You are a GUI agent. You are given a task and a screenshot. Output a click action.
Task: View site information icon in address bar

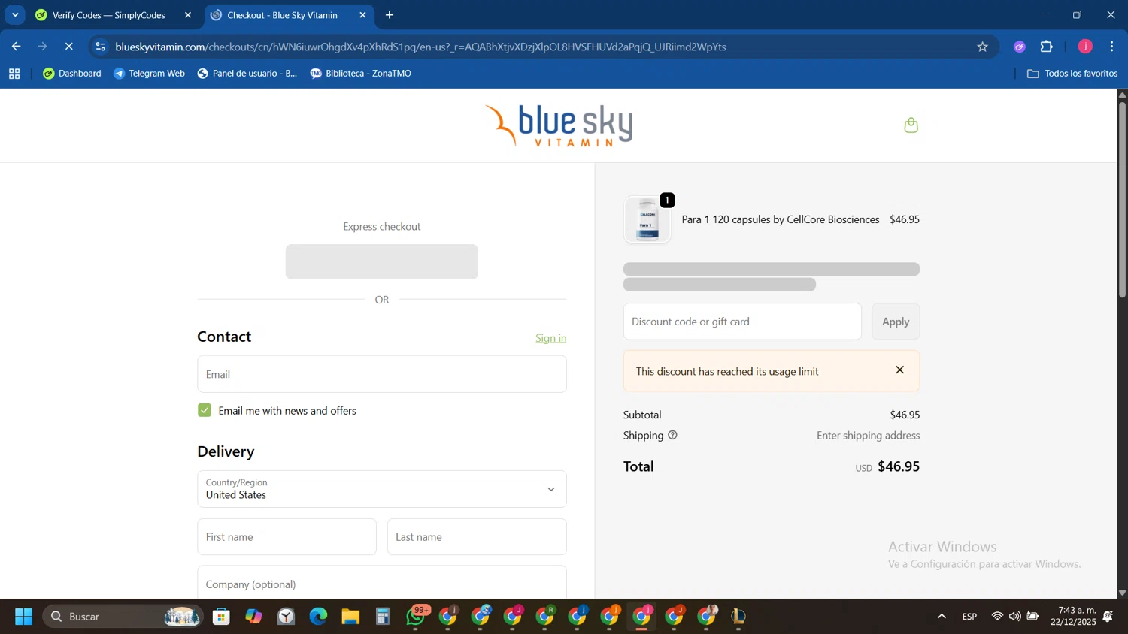click(x=101, y=47)
